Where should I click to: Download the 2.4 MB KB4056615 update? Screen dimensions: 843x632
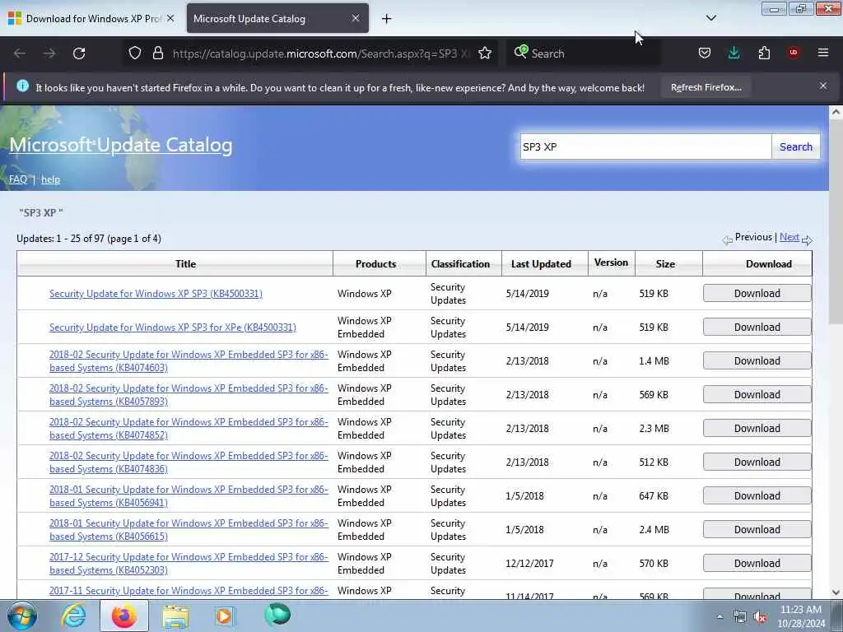[757, 530]
